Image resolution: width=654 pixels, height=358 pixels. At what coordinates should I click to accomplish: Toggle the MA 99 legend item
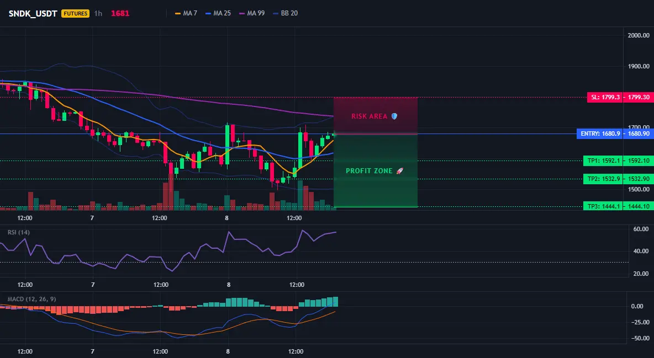pos(252,13)
